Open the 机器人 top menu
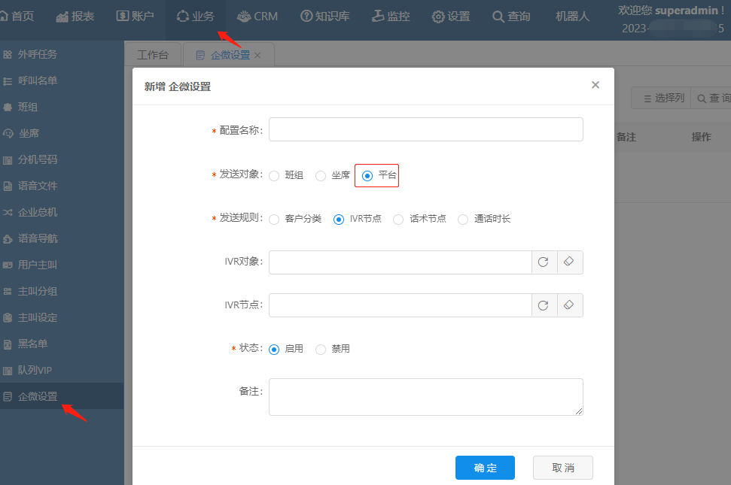The image size is (731, 485). (572, 17)
